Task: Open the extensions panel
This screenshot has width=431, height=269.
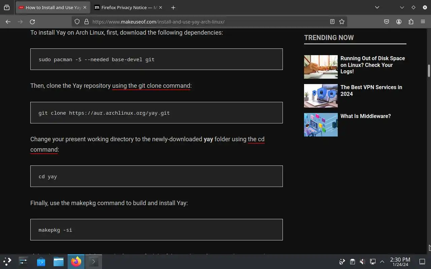Action: click(x=411, y=22)
